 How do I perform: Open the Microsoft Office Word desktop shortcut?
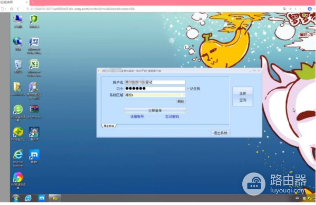coord(34,45)
